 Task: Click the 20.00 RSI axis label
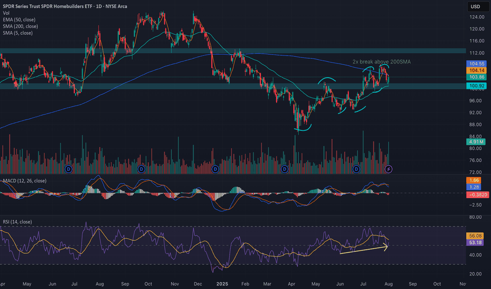click(475, 274)
